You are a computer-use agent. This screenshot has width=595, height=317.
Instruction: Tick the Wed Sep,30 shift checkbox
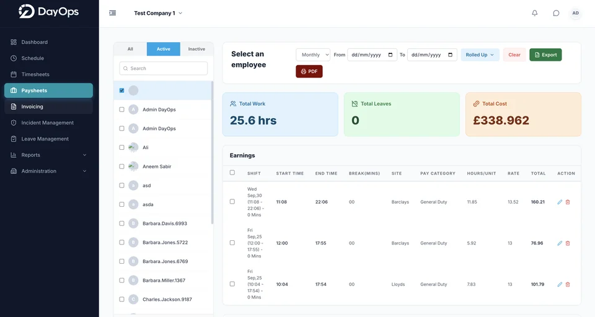click(232, 202)
